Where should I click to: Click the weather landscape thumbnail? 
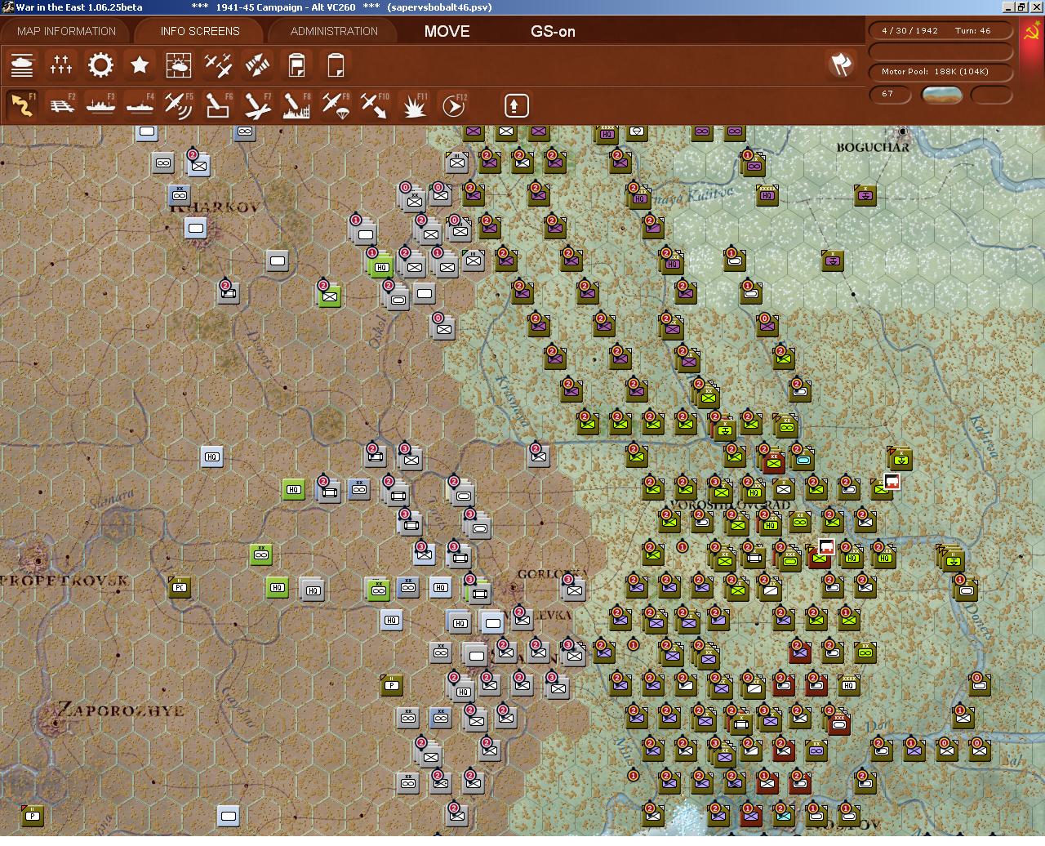pos(941,95)
